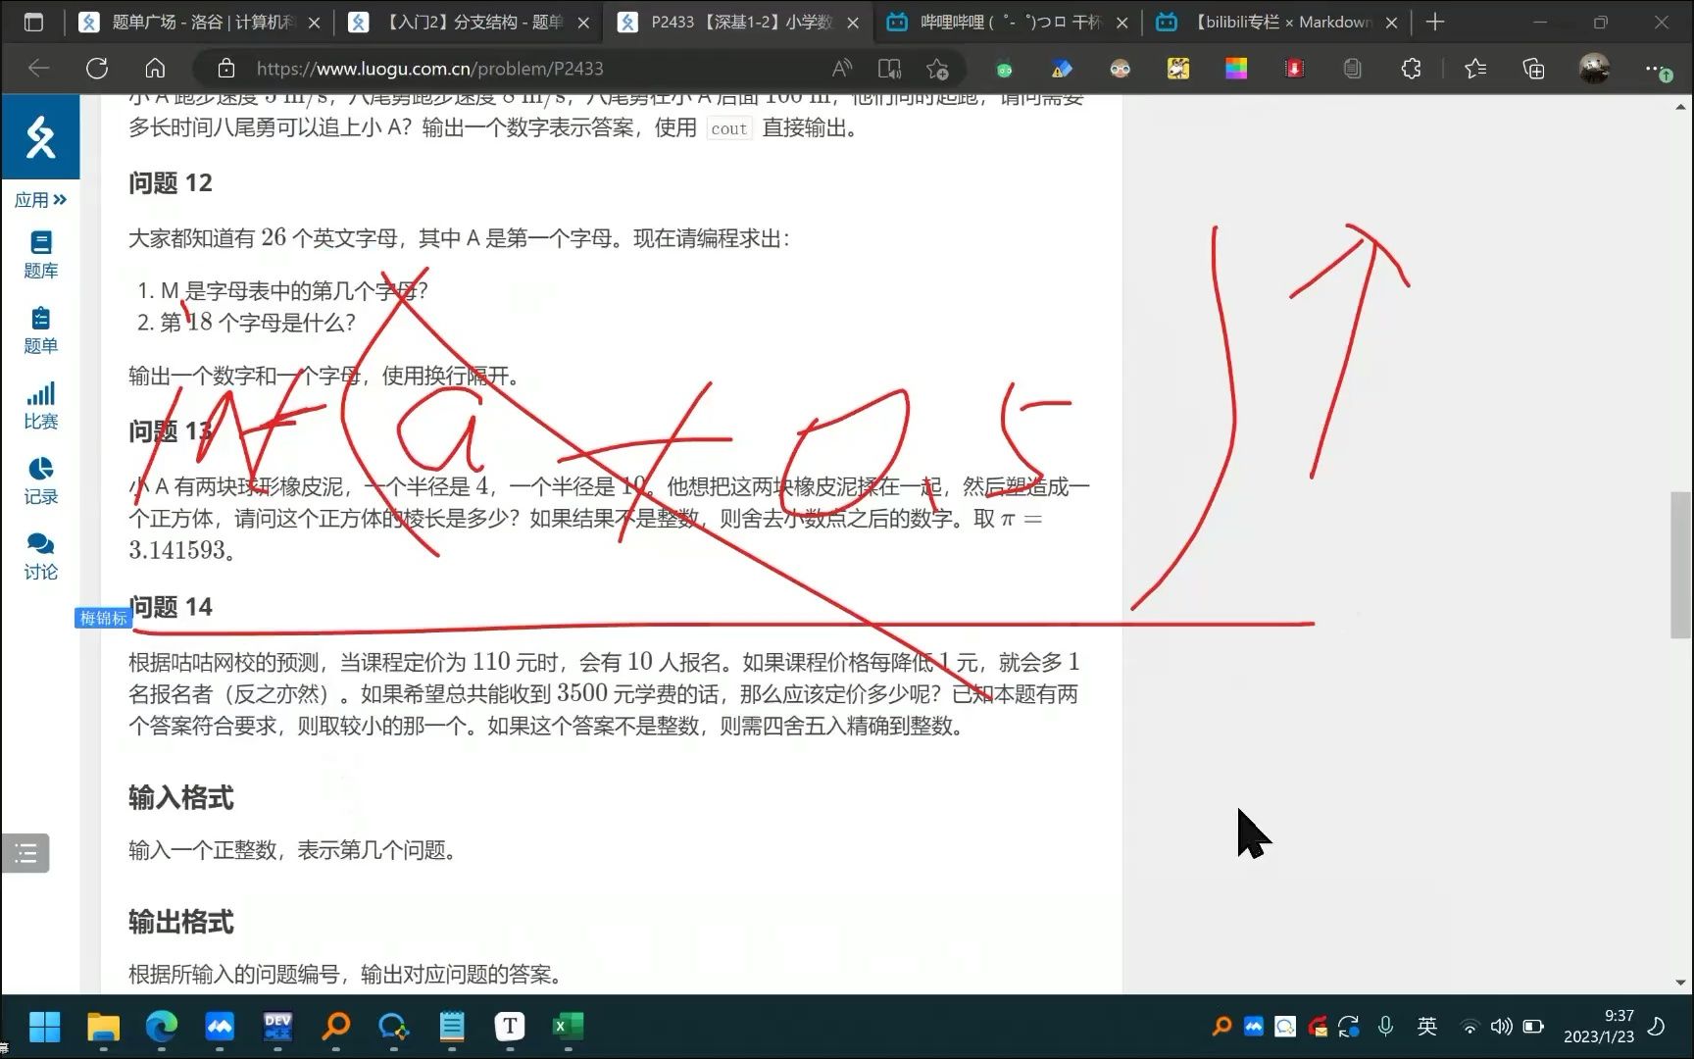Viewport: 1694px width, 1059px height.
Task: Toggle the microphone in the system tray
Action: tap(1385, 1027)
